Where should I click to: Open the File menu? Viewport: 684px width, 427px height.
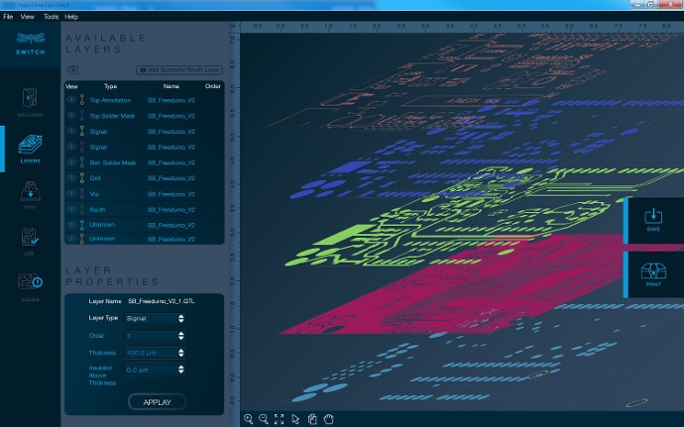coord(8,17)
